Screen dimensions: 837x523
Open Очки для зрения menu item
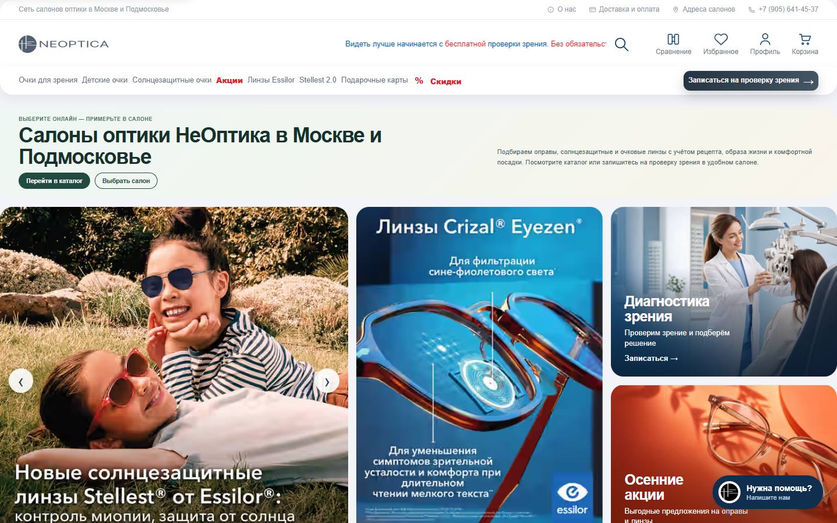click(x=48, y=80)
